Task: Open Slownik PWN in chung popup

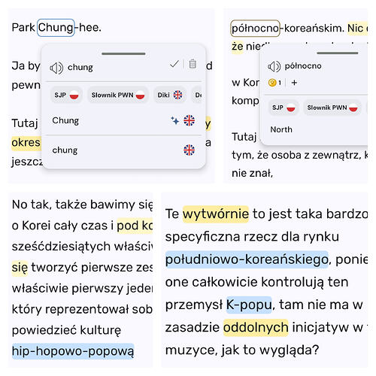Action: [x=118, y=96]
